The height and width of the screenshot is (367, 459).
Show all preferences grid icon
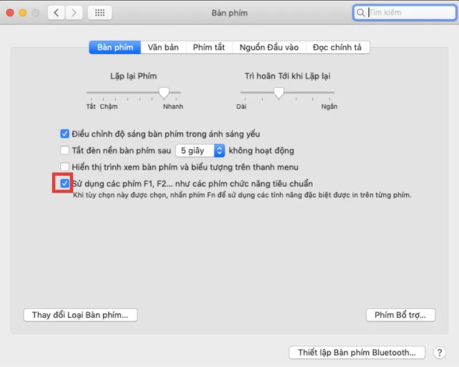click(x=100, y=13)
